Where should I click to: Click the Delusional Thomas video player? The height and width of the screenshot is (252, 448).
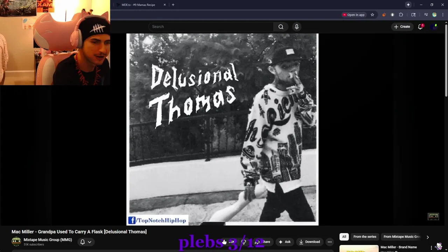tap(222, 129)
